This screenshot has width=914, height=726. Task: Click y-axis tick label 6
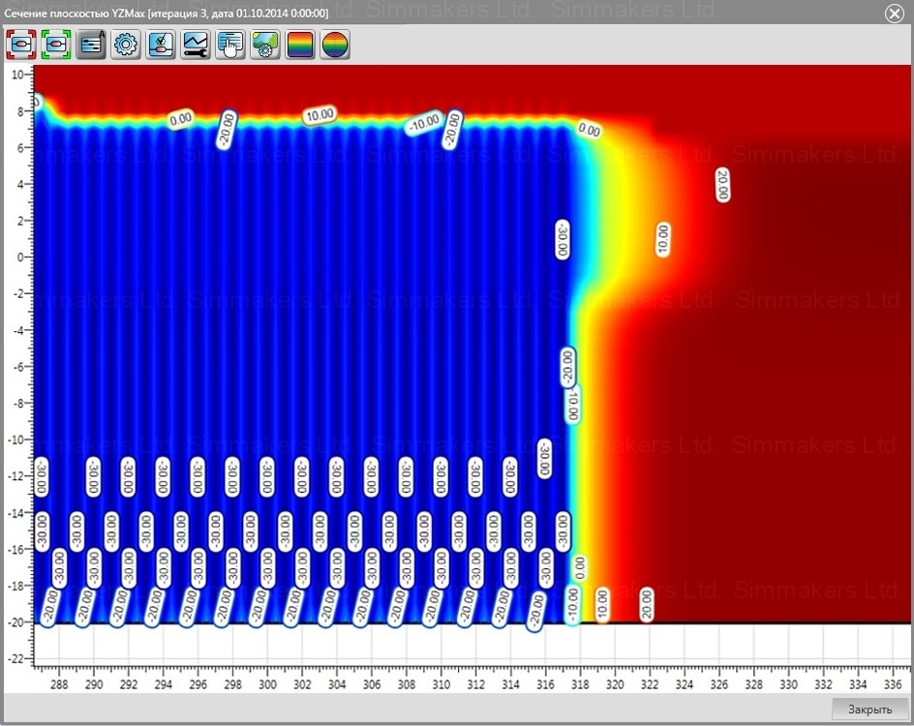[x=20, y=147]
